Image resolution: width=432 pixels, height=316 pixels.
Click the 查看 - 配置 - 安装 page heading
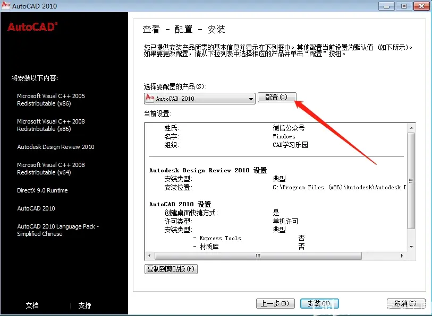coord(184,29)
